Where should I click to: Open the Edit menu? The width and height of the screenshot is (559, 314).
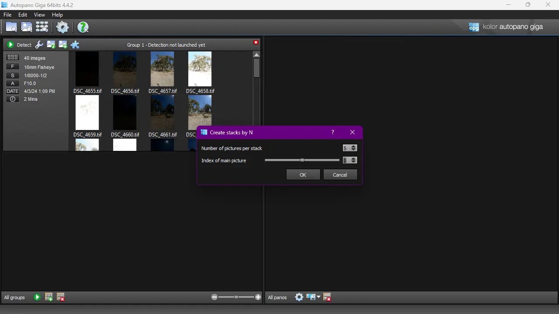coord(23,15)
